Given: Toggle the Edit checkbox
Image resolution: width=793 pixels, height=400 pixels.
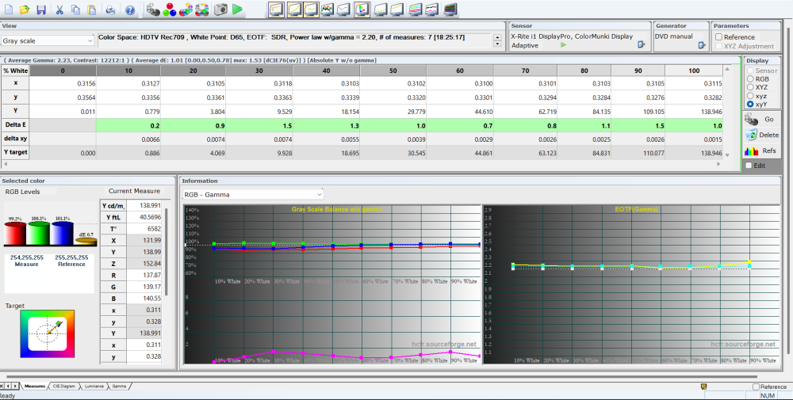Looking at the screenshot, I should pos(749,165).
